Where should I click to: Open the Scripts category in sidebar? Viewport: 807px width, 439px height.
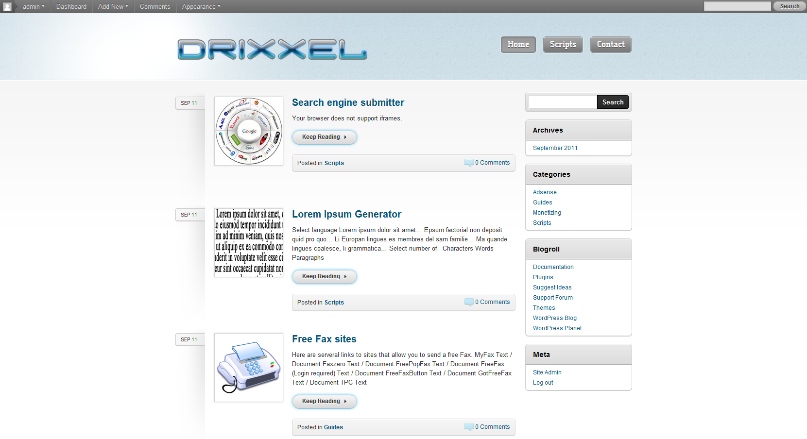[x=542, y=223]
